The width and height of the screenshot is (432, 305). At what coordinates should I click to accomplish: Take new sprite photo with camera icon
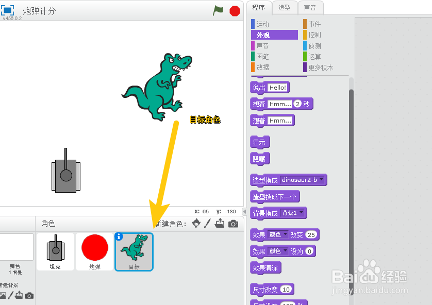pos(233,224)
